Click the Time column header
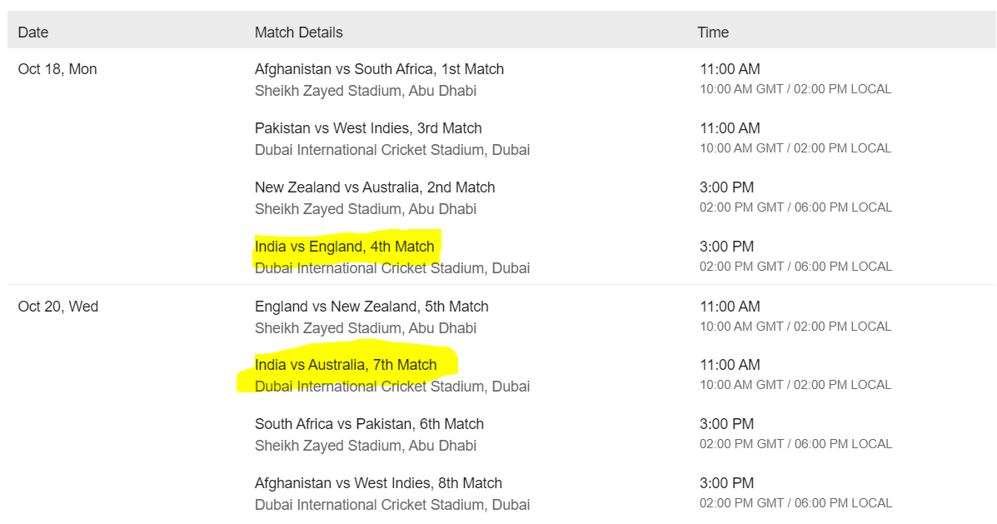 pyautogui.click(x=713, y=32)
